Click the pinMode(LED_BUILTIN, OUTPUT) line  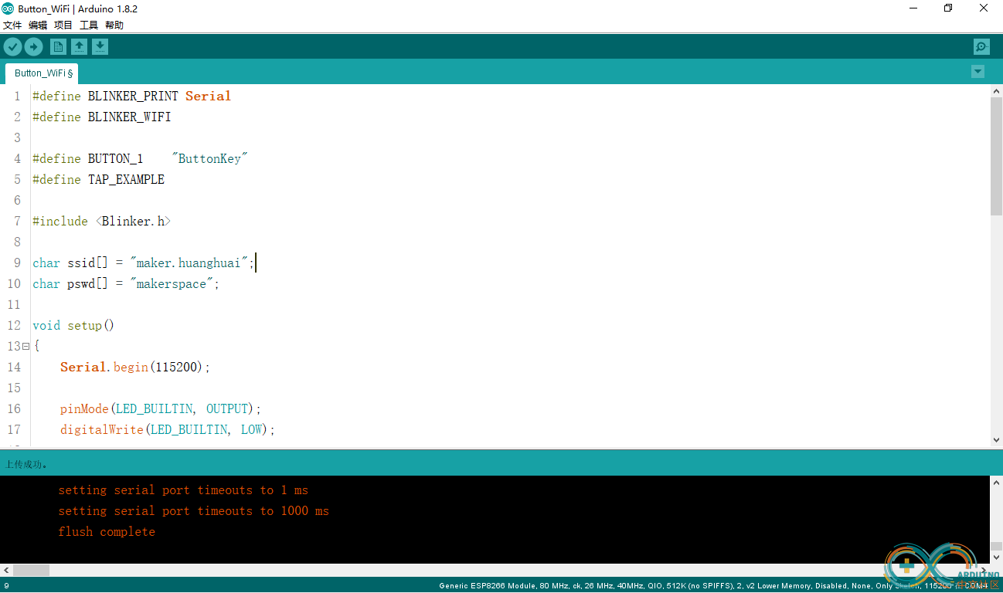[161, 409]
